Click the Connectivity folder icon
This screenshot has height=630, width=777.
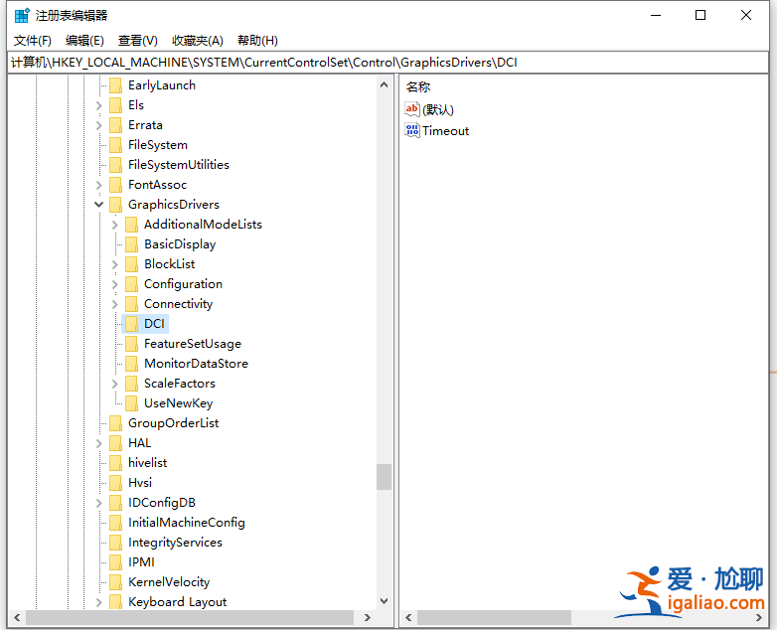[131, 304]
